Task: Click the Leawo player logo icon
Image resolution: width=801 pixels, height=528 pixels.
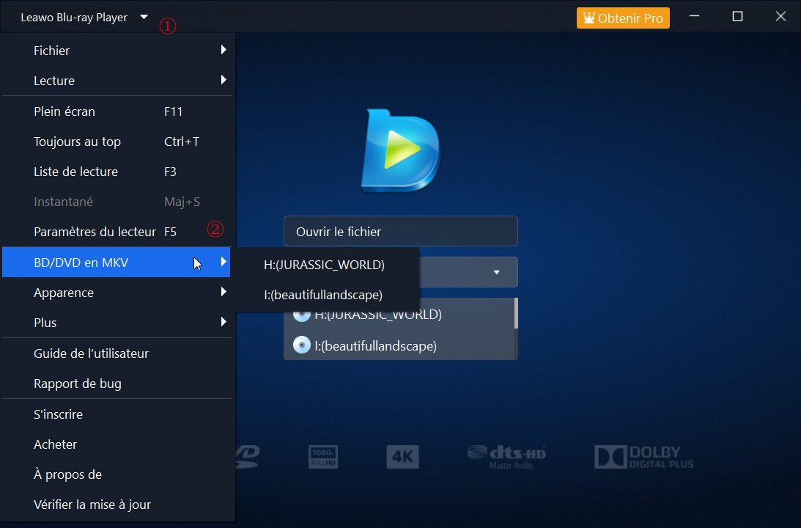Action: tap(401, 150)
